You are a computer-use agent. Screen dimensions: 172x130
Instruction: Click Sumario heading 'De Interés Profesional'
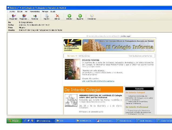137,107
